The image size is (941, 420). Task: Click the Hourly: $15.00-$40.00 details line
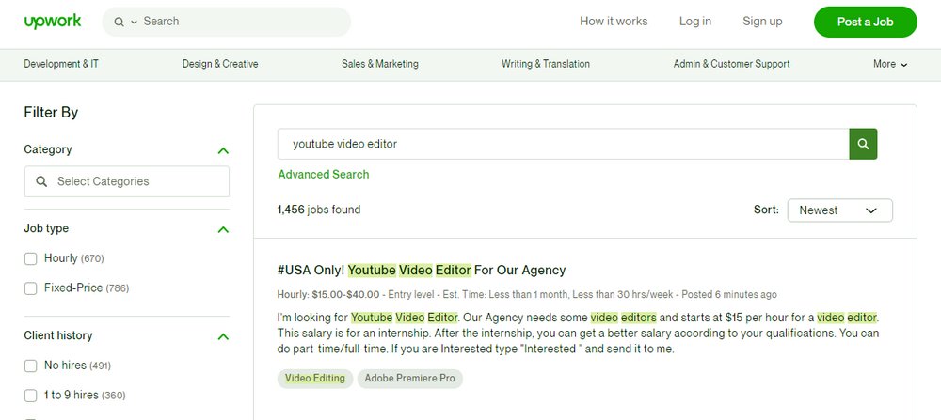click(x=527, y=295)
